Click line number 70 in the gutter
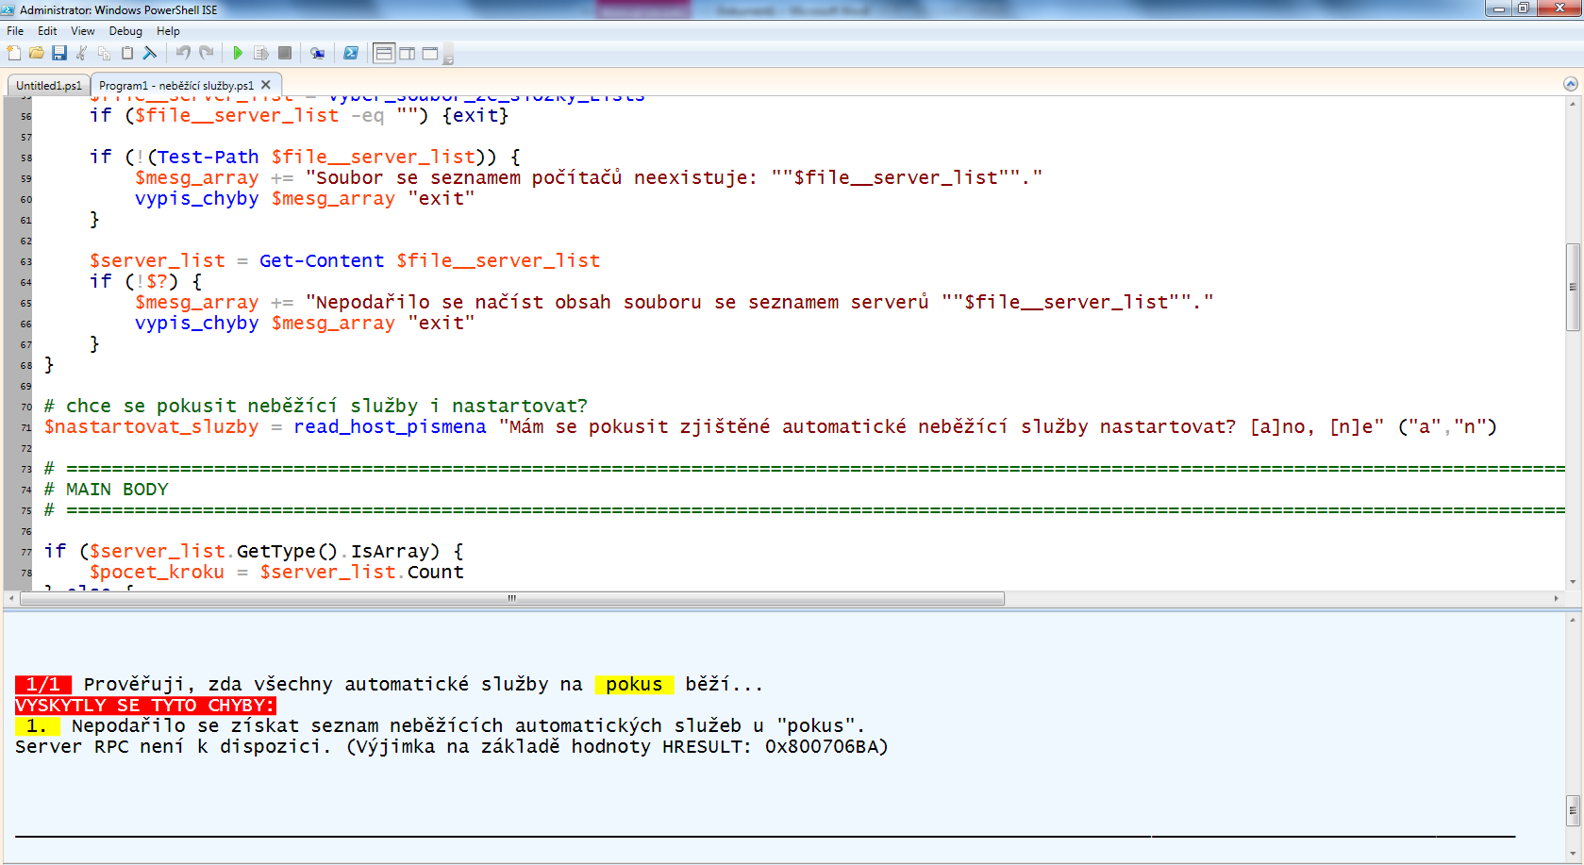 click(x=26, y=407)
